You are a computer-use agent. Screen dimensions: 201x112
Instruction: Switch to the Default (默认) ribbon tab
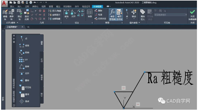click(12, 6)
